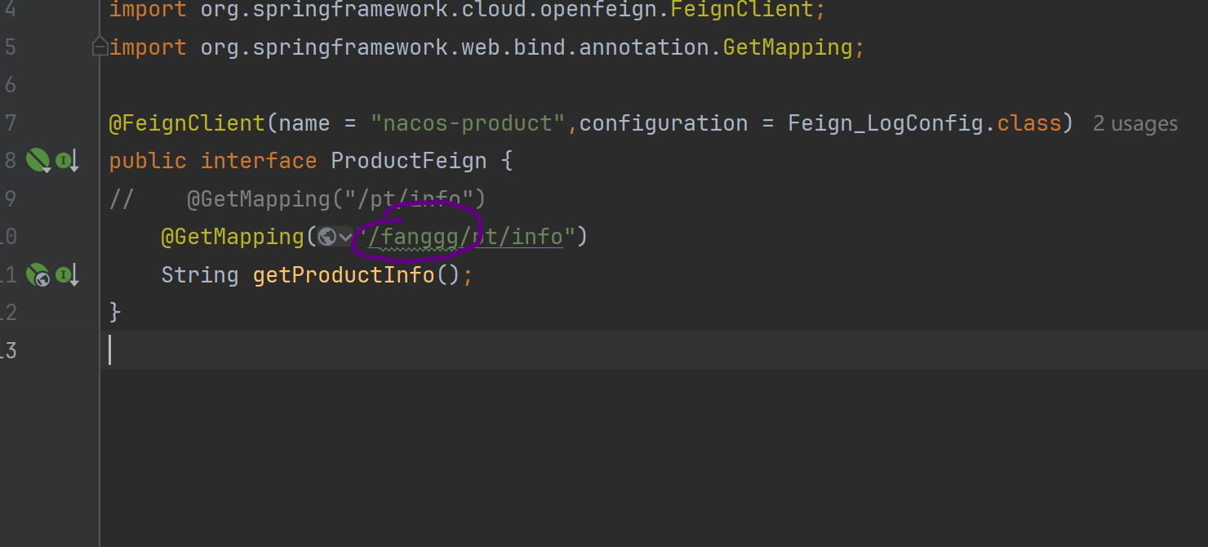Click the @FeignClient annotation on line 7

coord(187,123)
